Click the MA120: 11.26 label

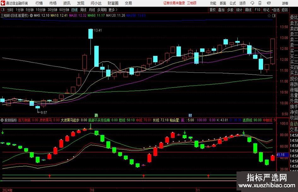click(x=115, y=15)
